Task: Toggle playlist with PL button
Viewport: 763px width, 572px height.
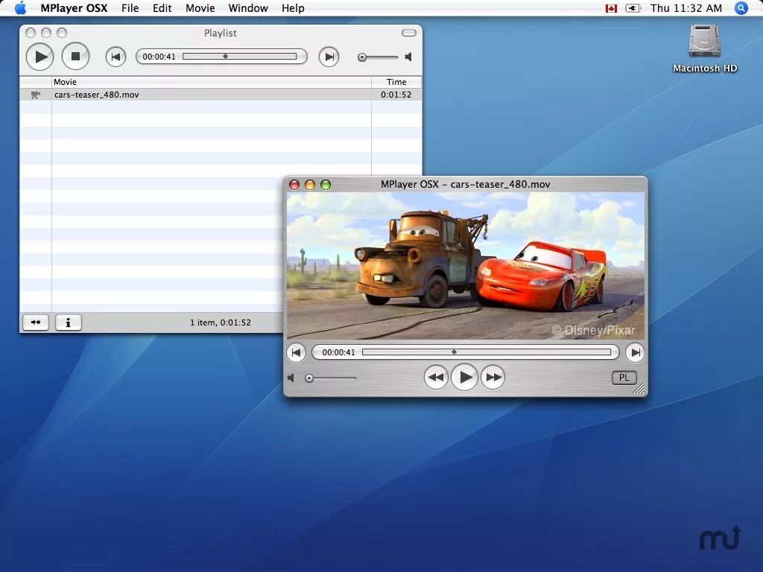Action: click(x=624, y=378)
